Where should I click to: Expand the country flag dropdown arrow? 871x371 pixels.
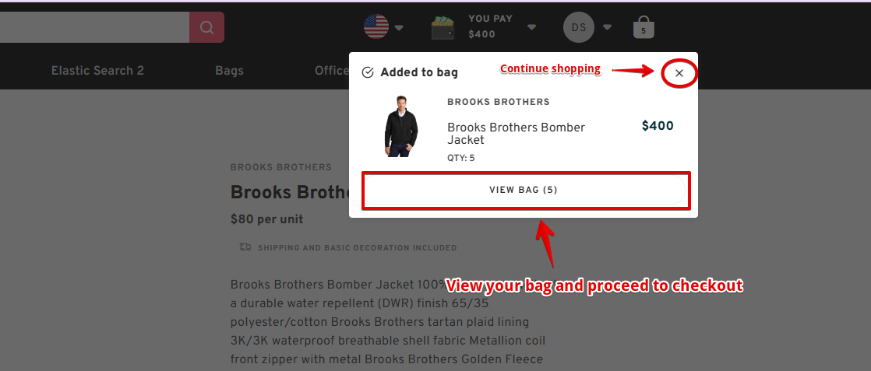[399, 28]
